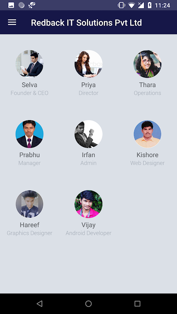Open Vijay's profile photo
Image resolution: width=177 pixels, height=314 pixels.
88,204
